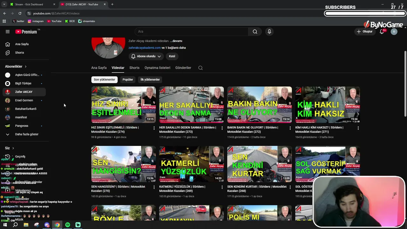Switch to Shorts channel tab
The image size is (407, 229).
[x=135, y=68]
